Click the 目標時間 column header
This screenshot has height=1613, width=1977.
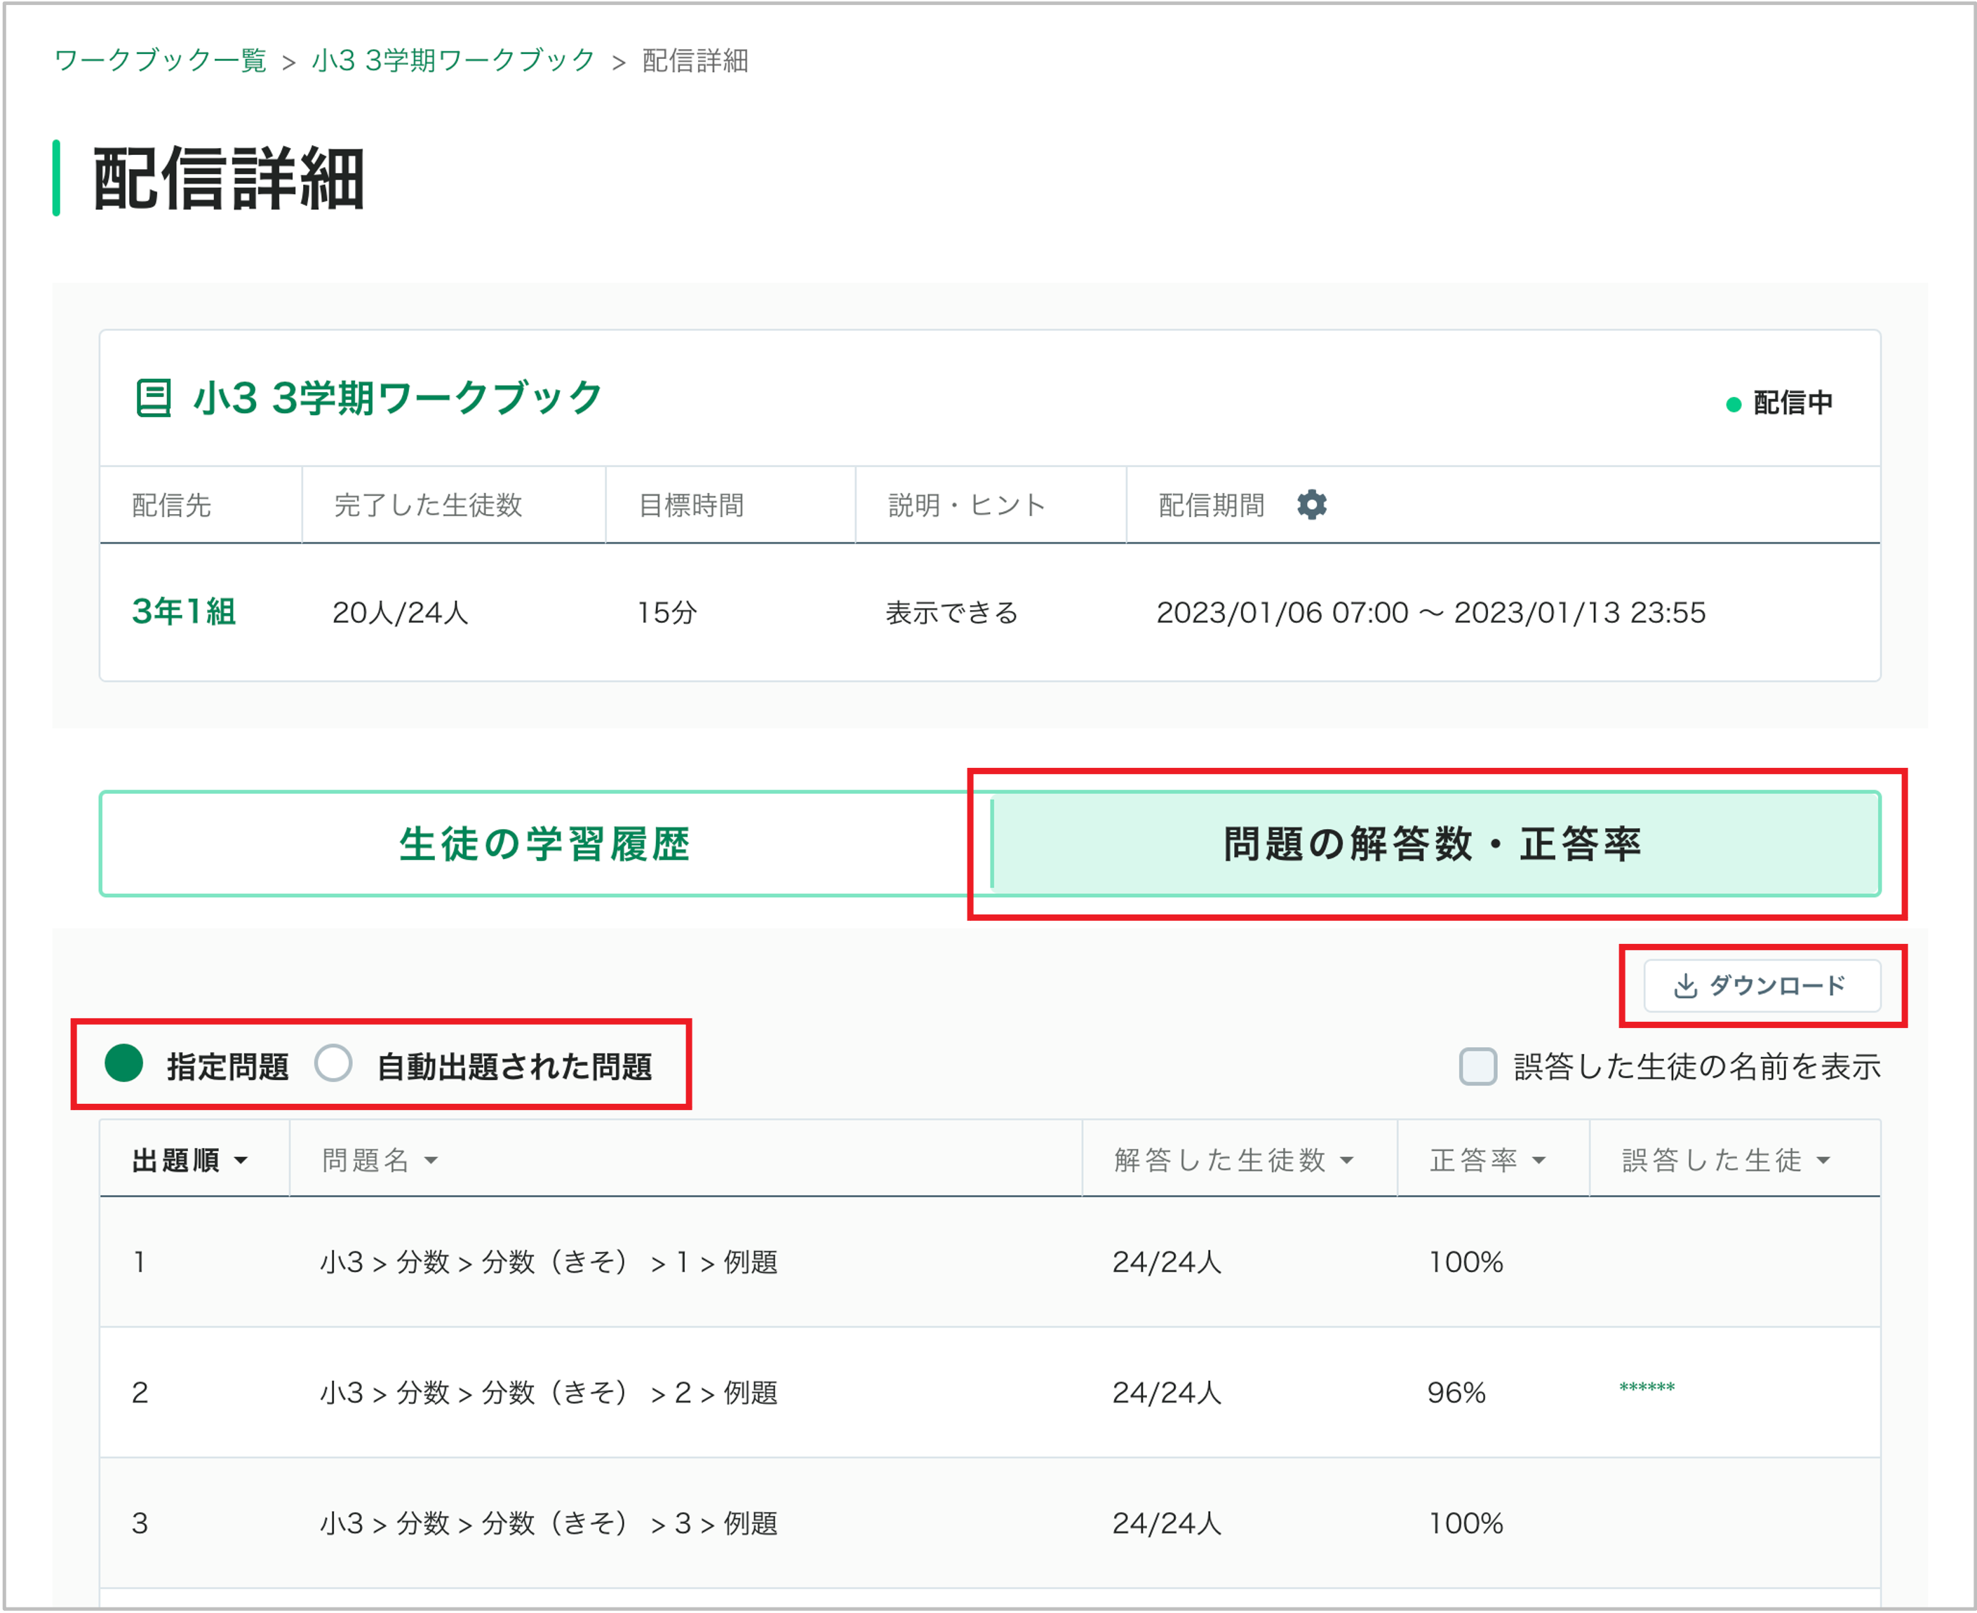coord(690,506)
